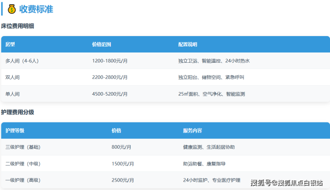330x190 pixels.
Task: Select the 护理费用分级 section title
Action: tap(18, 112)
